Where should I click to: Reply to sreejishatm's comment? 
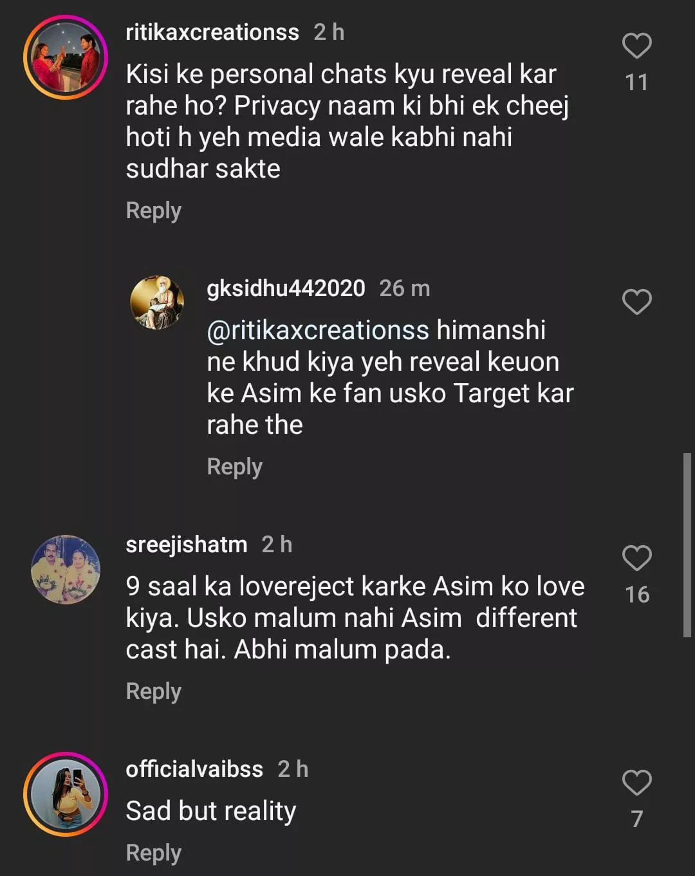tap(153, 691)
